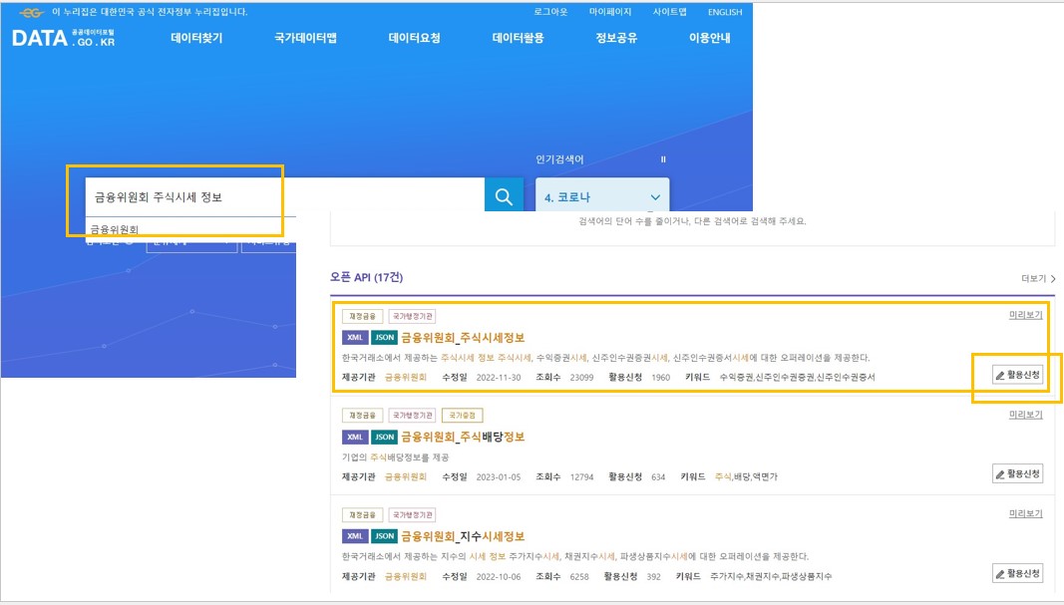Open the 데이터활용 menu

(519, 38)
